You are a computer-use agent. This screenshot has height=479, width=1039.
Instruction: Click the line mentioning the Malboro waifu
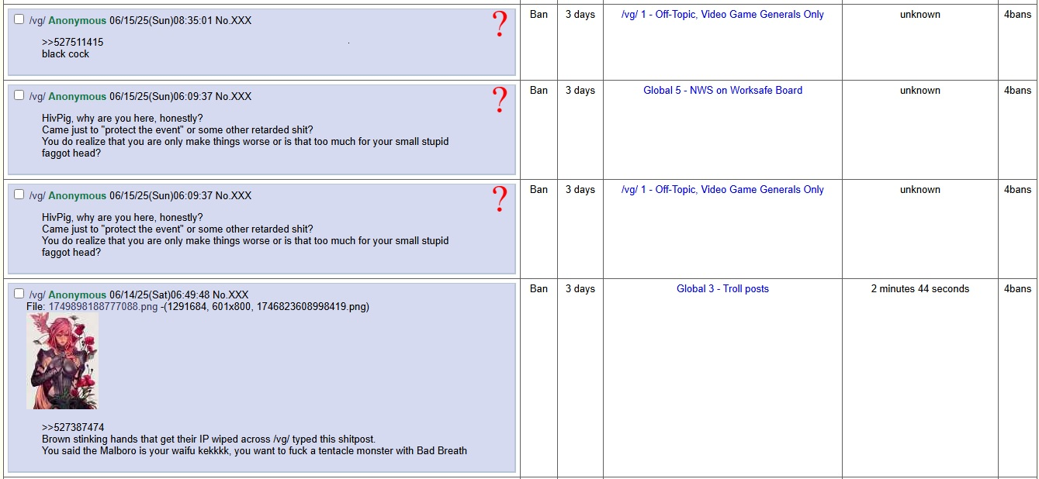pos(255,451)
